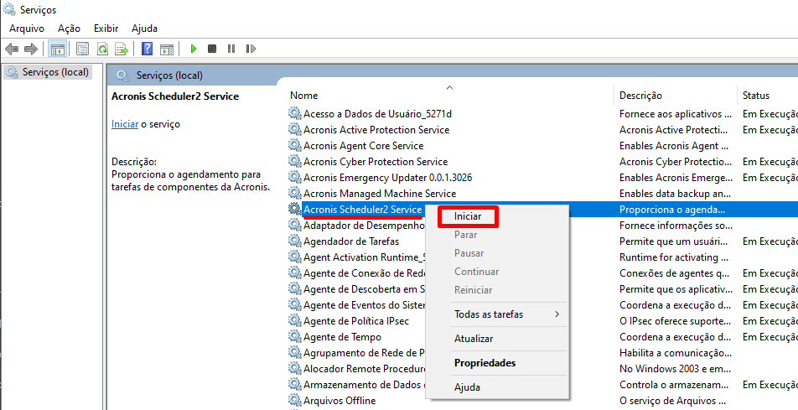The width and height of the screenshot is (798, 410).
Task: Click the Export List toolbar icon
Action: [122, 49]
